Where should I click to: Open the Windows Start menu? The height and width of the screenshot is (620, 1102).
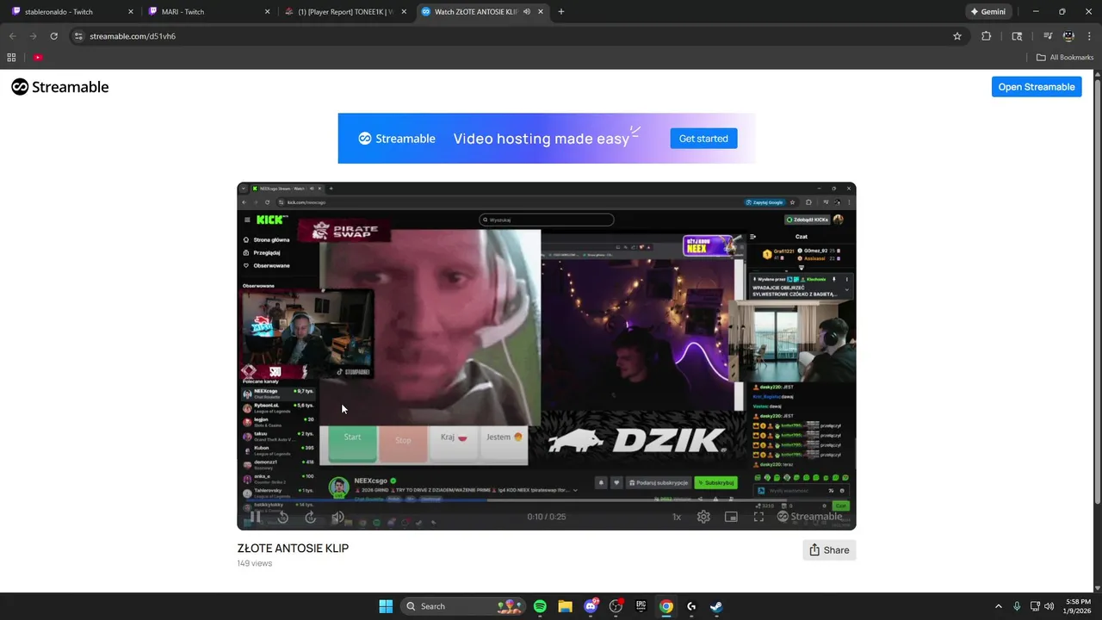click(386, 606)
